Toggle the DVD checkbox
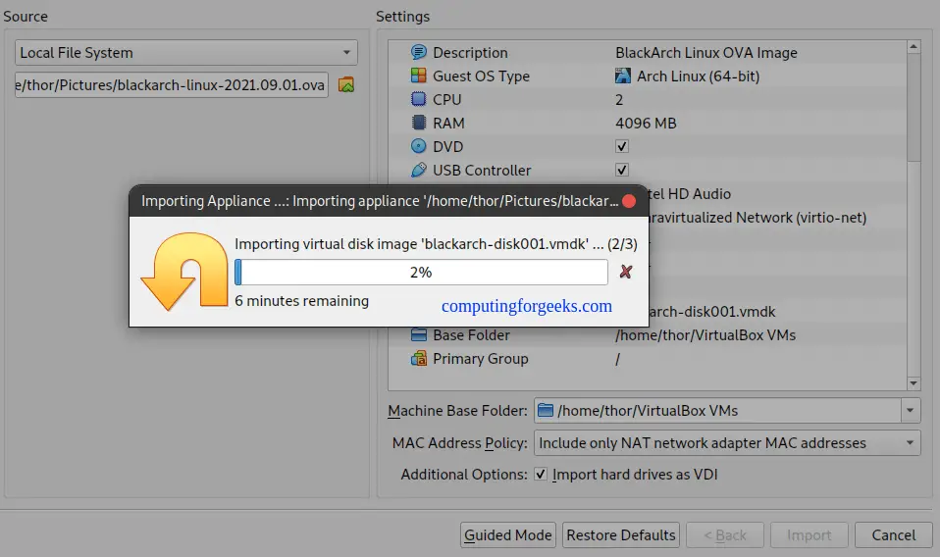This screenshot has height=557, width=940. click(x=622, y=146)
